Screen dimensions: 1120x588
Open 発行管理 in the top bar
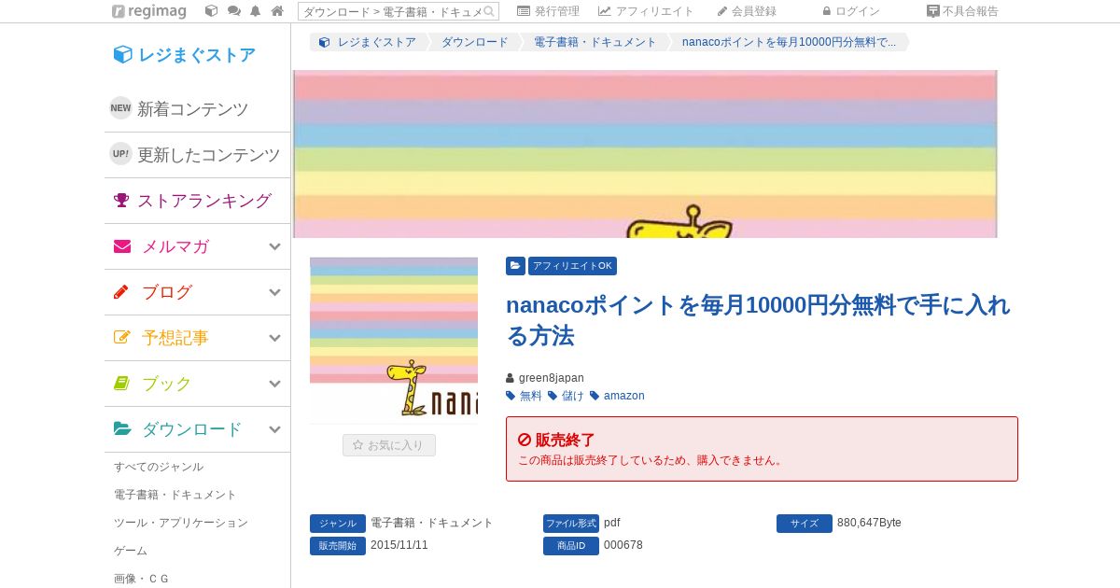[x=548, y=11]
